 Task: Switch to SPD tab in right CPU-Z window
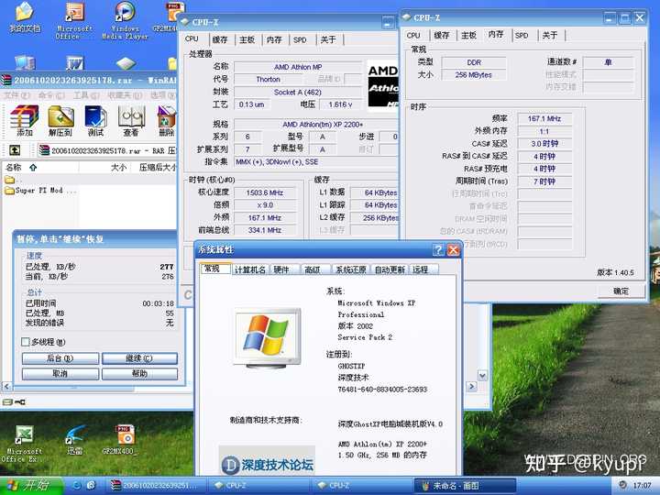pyautogui.click(x=522, y=36)
